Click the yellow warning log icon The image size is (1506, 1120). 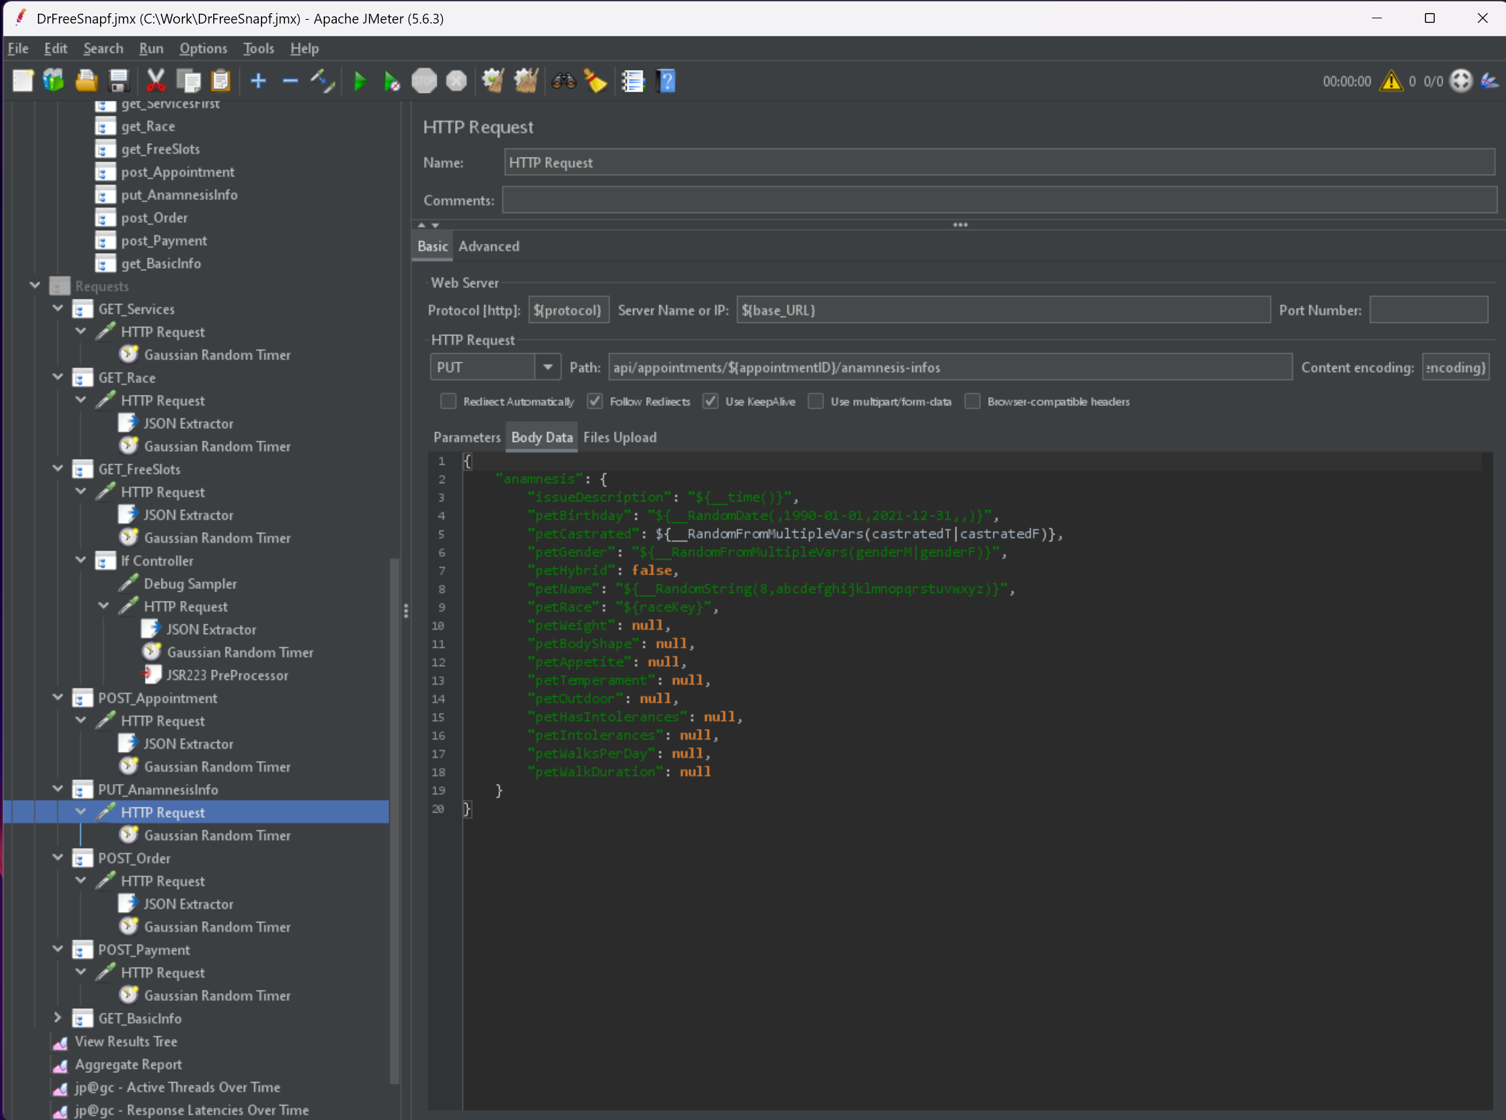(1392, 80)
